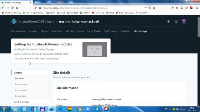Switch to Deploys tab
This screenshot has height=112, width=200.
point(33,31)
